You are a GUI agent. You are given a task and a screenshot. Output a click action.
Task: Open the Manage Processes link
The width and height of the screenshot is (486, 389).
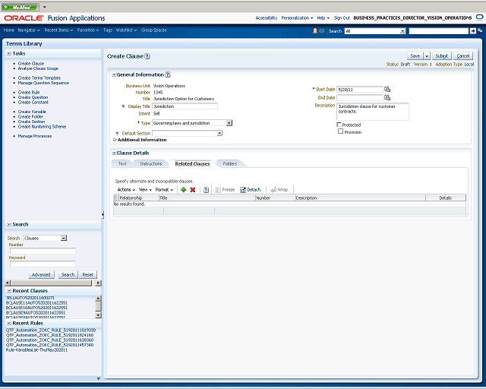35,136
